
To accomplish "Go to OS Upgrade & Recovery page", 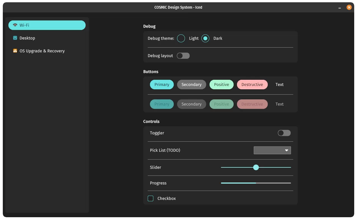I will [x=42, y=51].
